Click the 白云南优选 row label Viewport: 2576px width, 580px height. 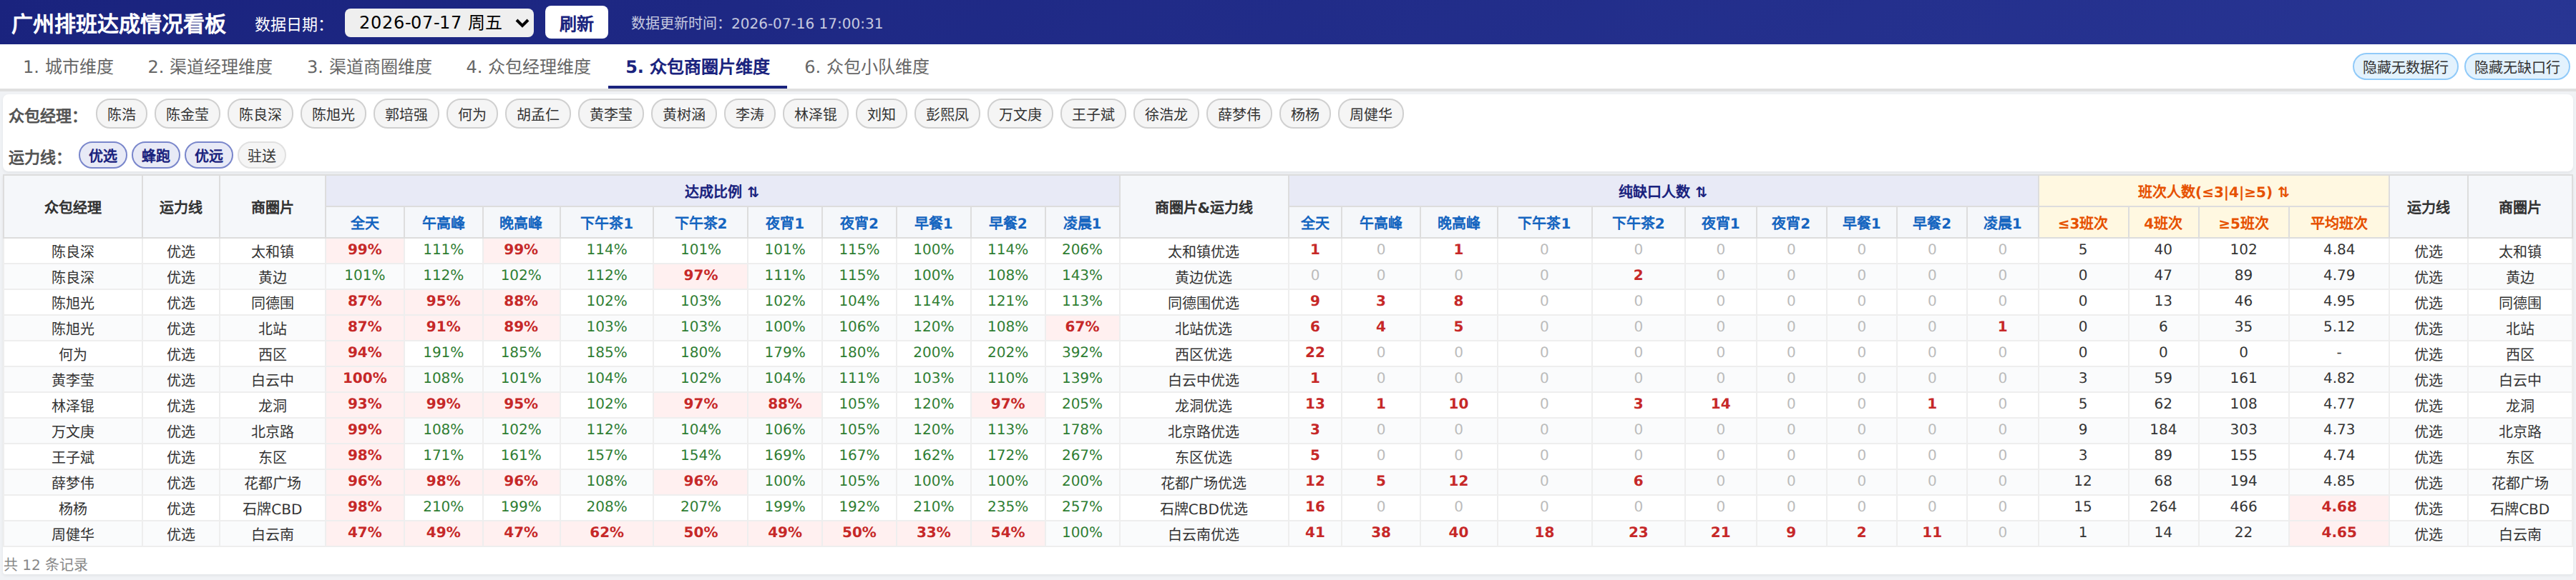(1204, 534)
